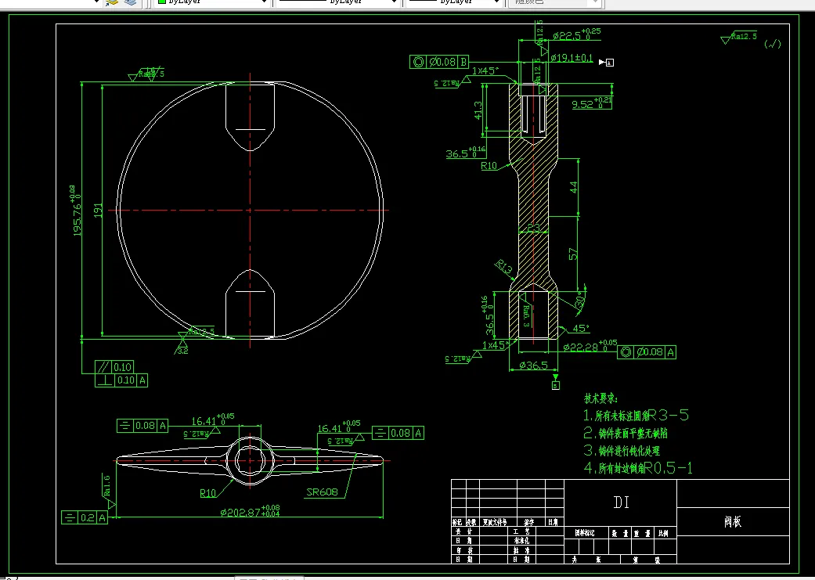
Task: Select the symmetry 0.08 A frame right of 16.41
Action: 398,433
